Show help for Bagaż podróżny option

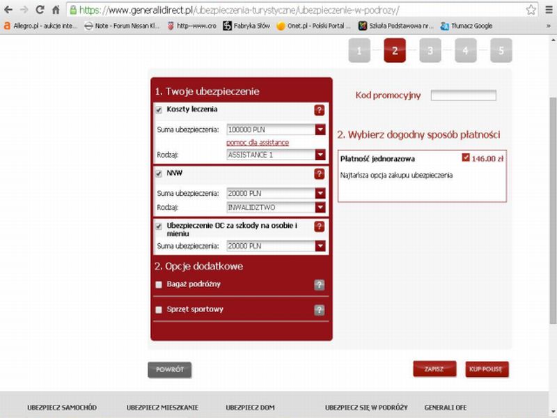click(x=320, y=285)
